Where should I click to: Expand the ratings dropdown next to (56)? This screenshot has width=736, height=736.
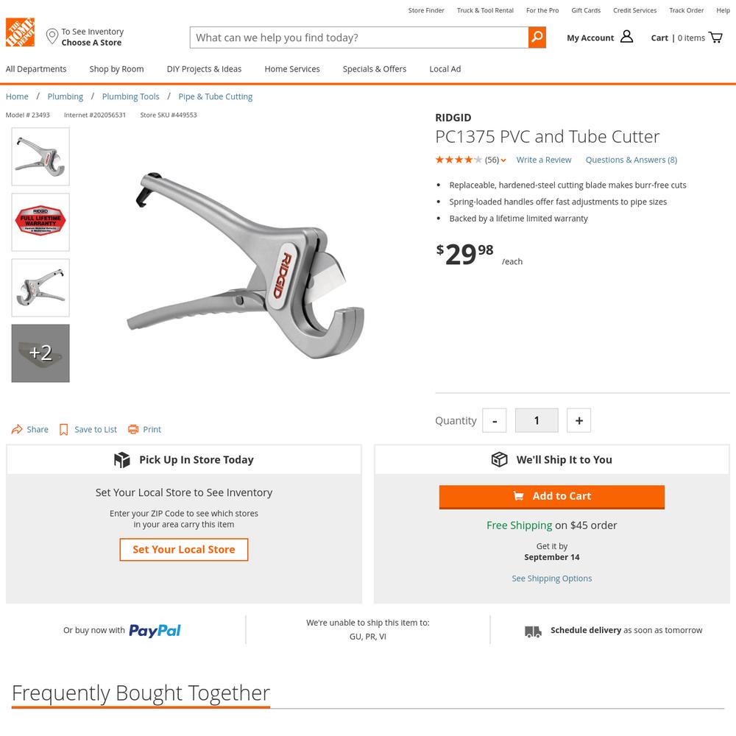point(503,160)
